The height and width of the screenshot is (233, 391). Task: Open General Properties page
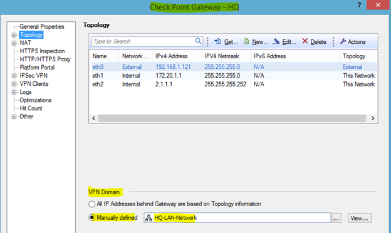42,26
